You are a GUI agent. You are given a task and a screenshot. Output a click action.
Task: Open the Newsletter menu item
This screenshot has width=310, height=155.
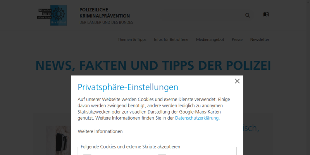[x=260, y=40]
